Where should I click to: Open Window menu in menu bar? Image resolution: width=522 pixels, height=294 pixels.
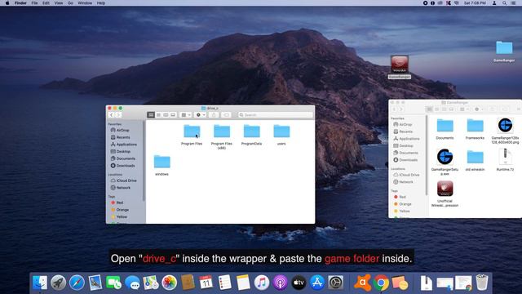tap(85, 3)
